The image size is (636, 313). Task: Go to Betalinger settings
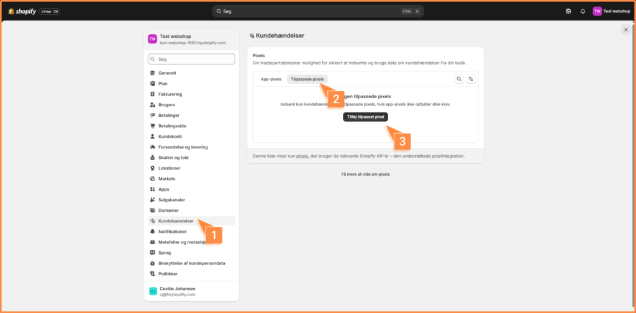click(x=170, y=115)
